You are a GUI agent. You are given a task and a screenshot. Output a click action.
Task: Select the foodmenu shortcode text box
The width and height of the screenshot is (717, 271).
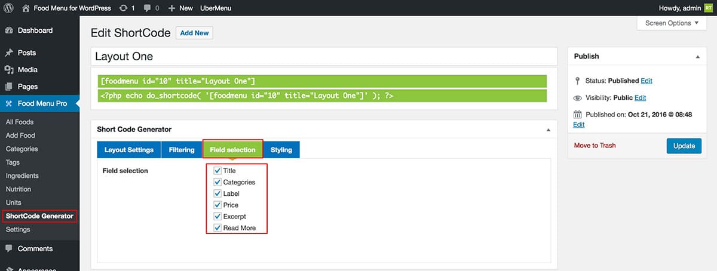click(x=323, y=81)
